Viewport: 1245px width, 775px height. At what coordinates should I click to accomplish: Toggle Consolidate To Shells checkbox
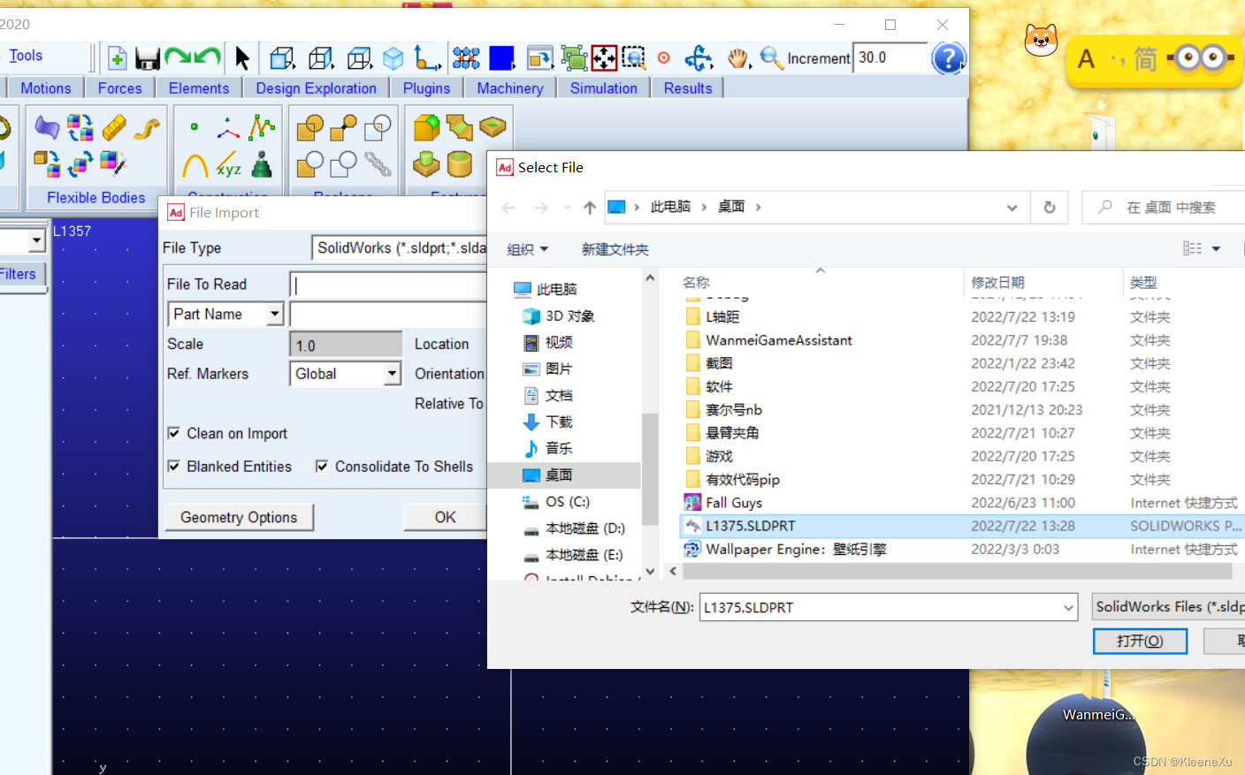click(x=322, y=466)
